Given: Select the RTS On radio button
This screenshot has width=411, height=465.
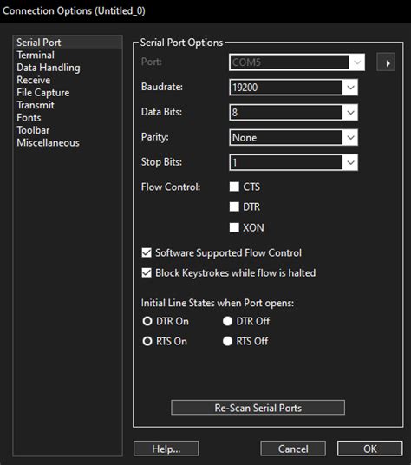Looking at the screenshot, I should click(147, 341).
